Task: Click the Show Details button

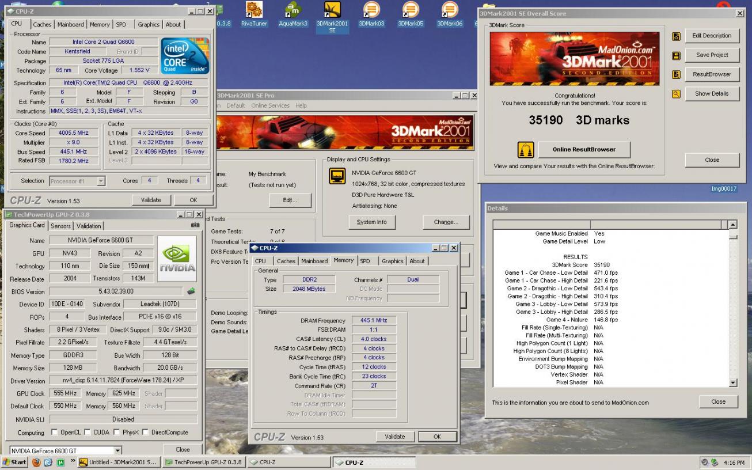Action: 712,93
